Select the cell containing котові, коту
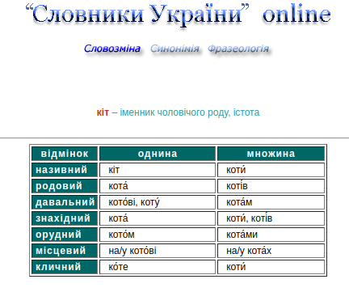Viewport: 349px width, 292px height. (x=158, y=202)
